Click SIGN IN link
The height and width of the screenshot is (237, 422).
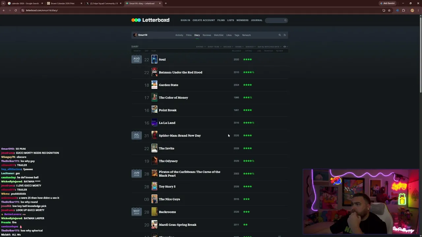[x=185, y=20]
